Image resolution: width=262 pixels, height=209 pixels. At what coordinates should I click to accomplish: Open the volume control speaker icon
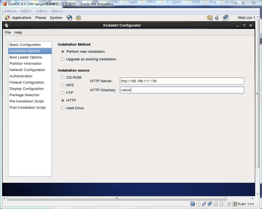(x=217, y=17)
